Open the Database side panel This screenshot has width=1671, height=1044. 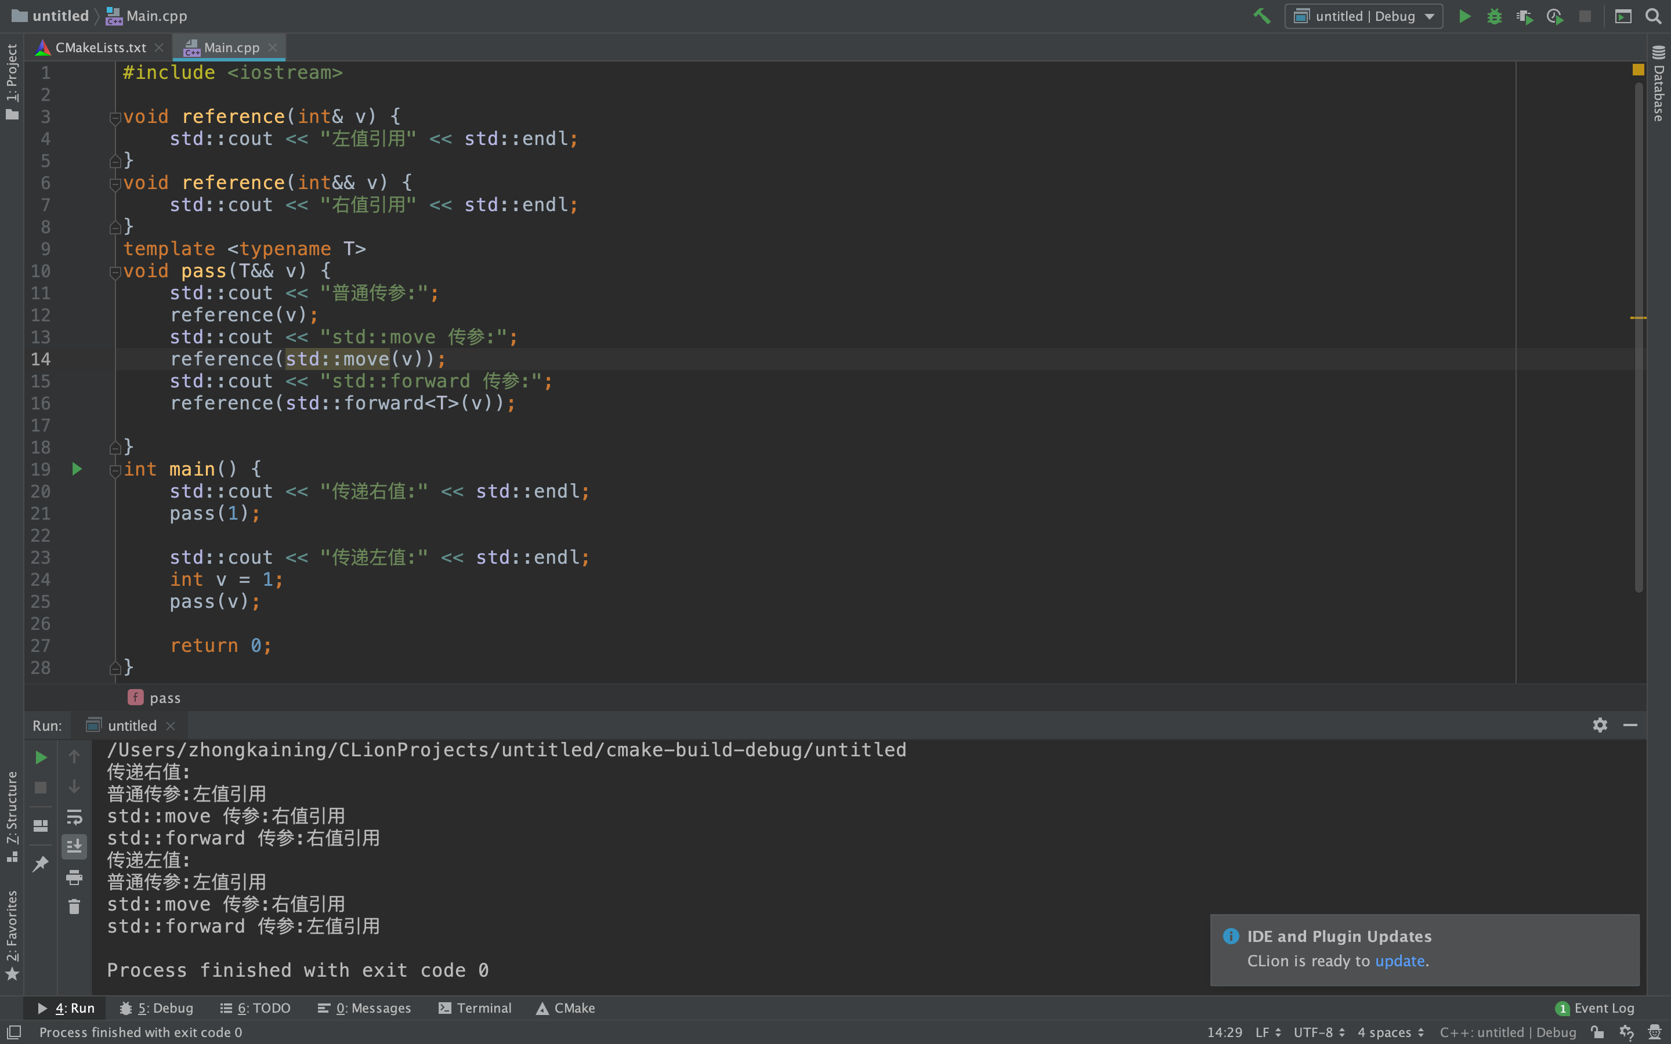[1659, 84]
